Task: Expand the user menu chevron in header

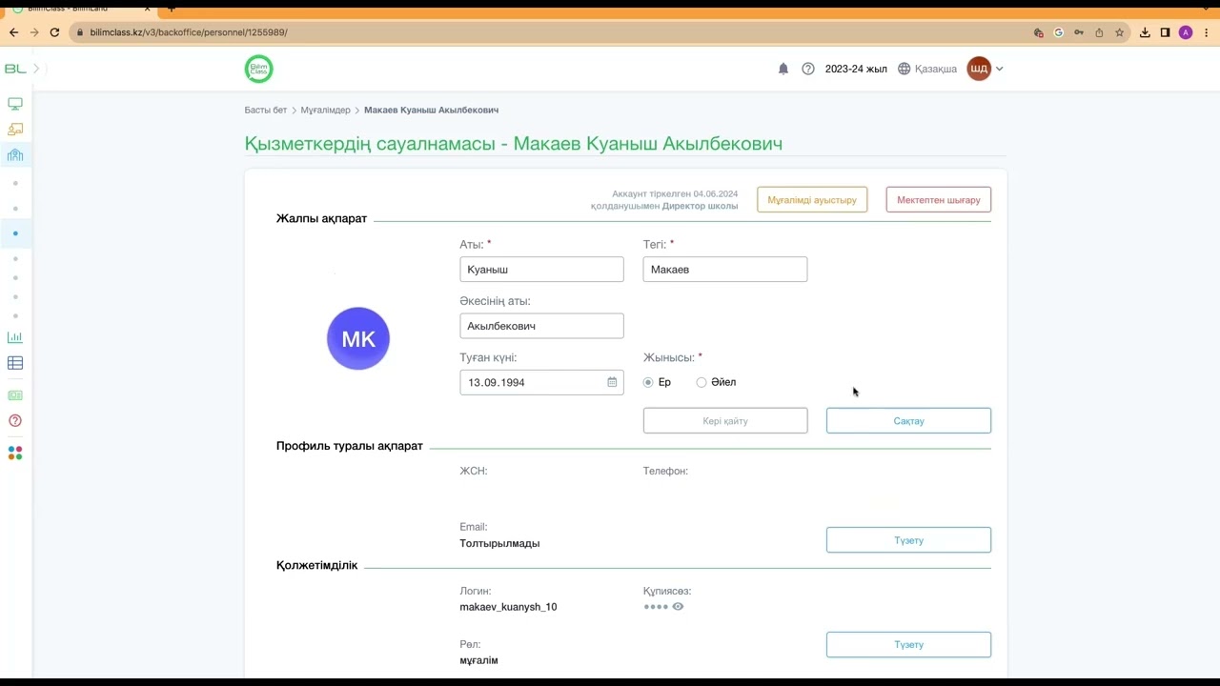Action: point(999,69)
